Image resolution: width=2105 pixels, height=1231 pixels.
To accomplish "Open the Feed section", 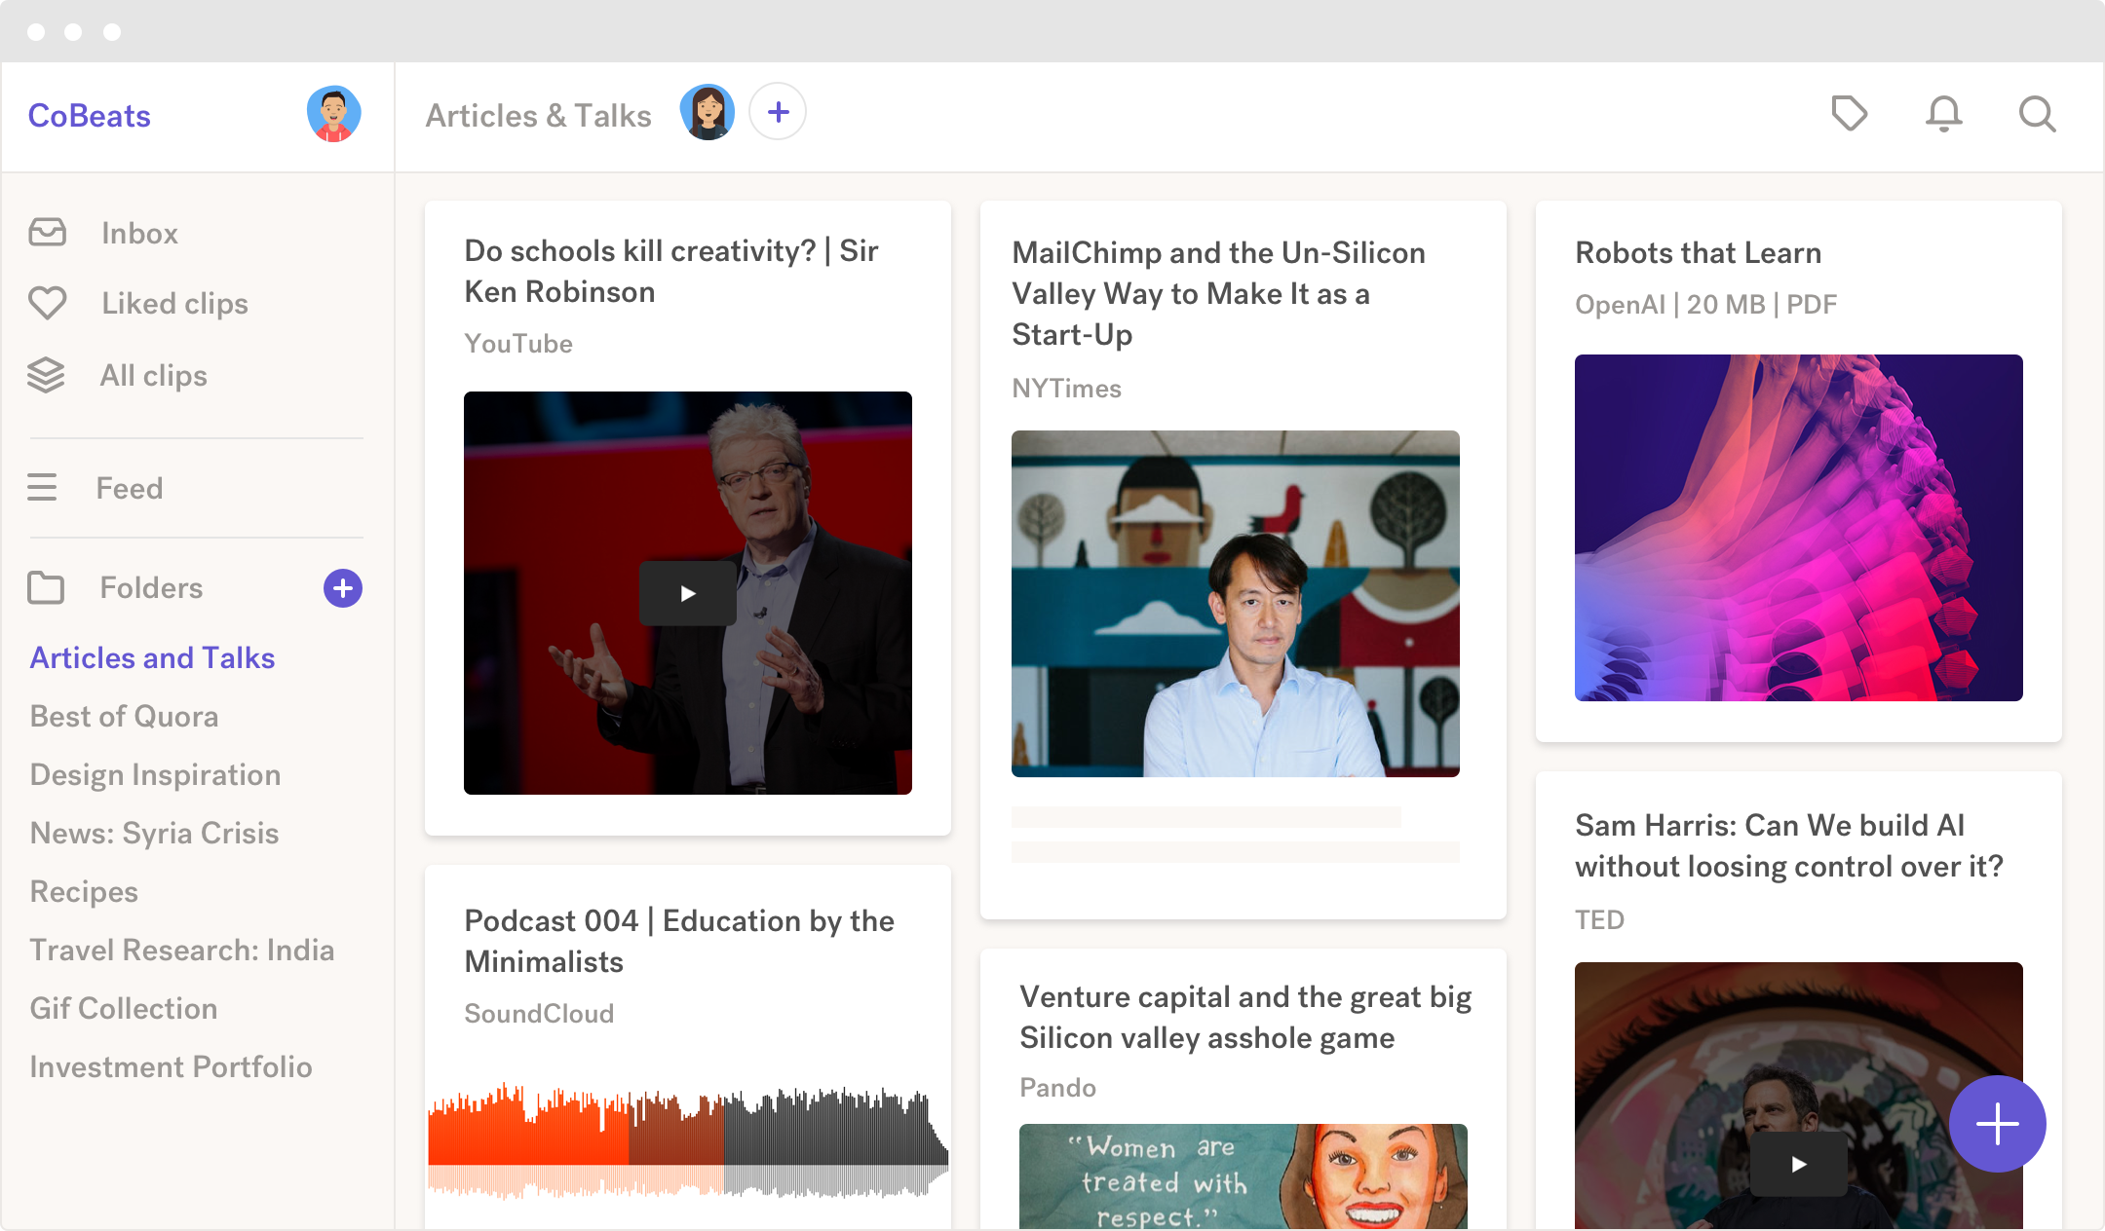I will (x=129, y=489).
